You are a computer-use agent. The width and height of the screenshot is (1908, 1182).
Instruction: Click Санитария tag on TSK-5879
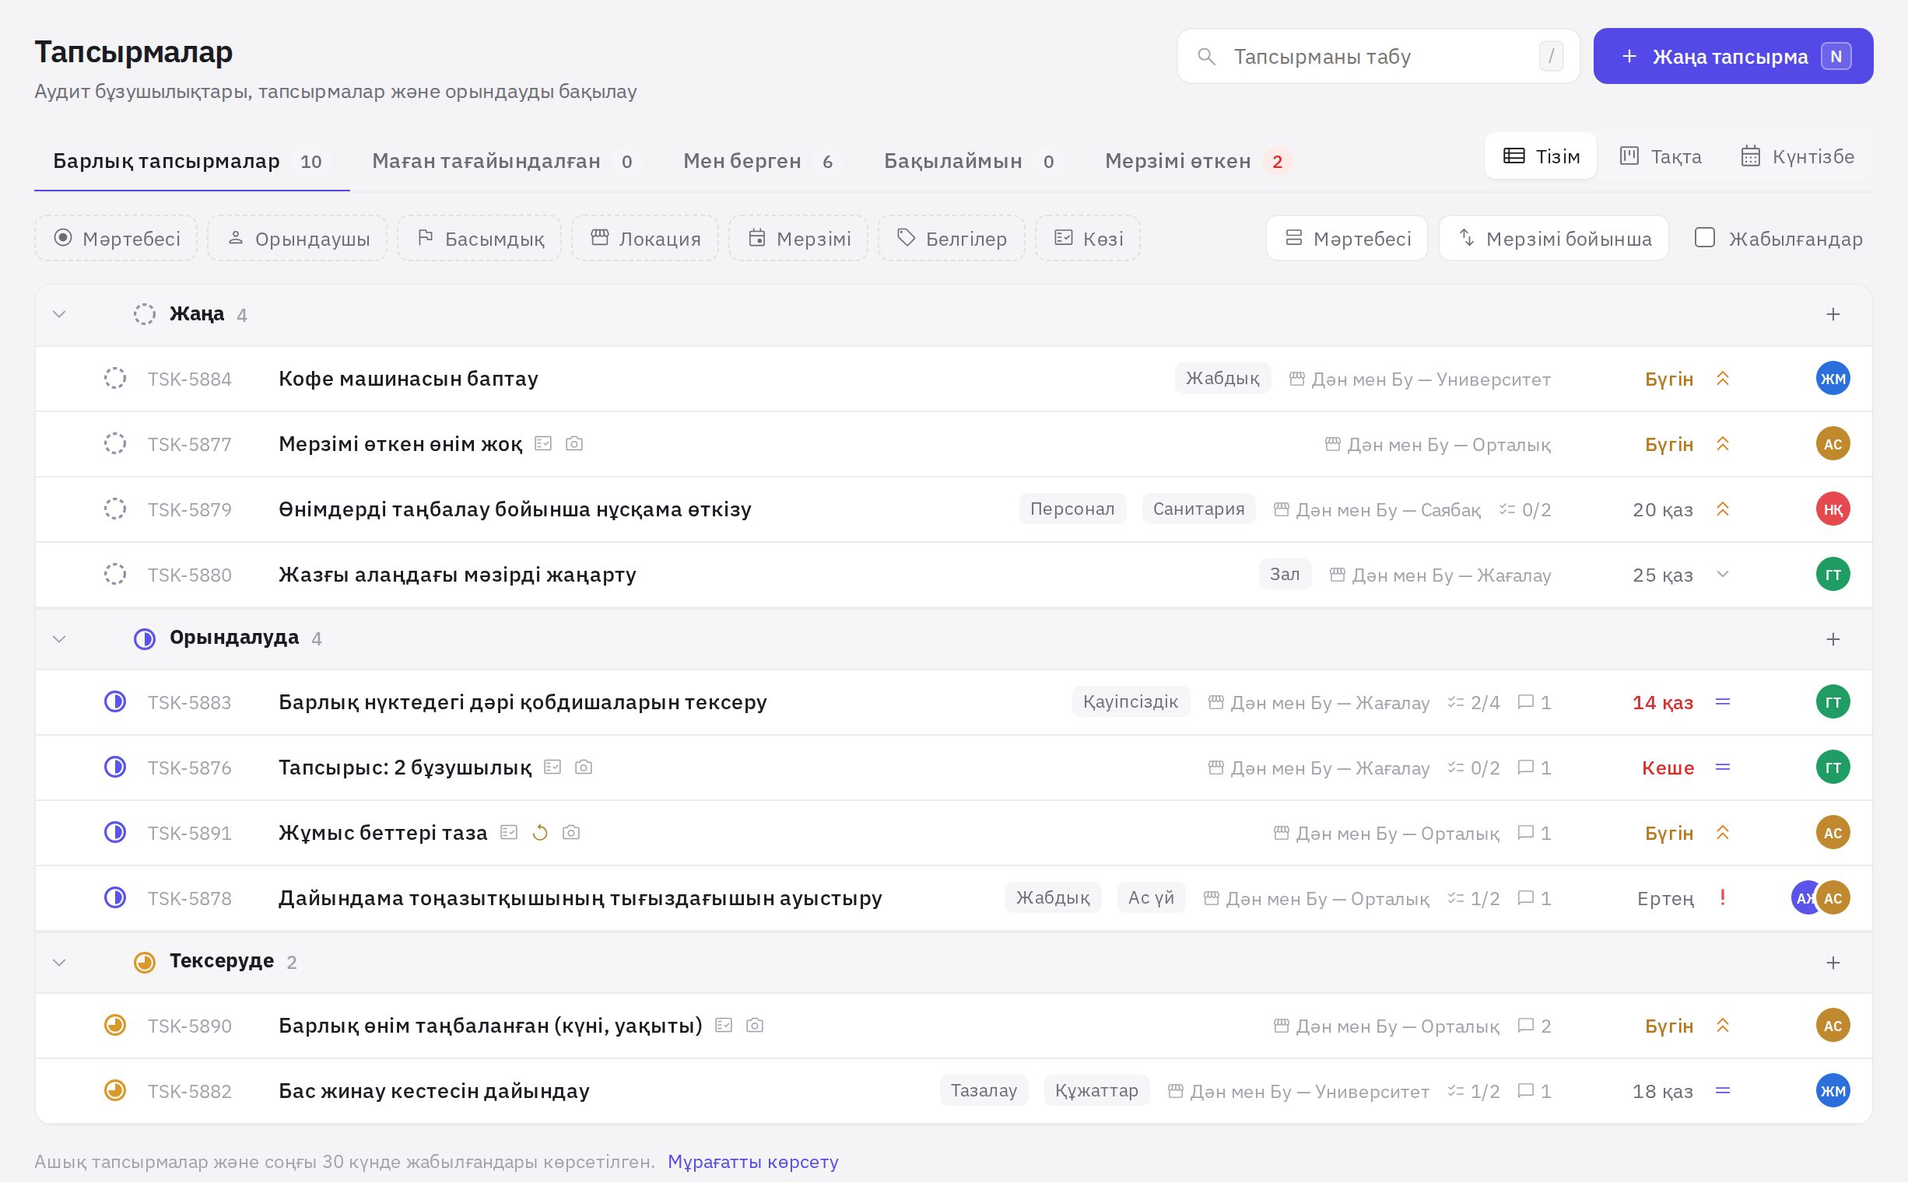pyautogui.click(x=1198, y=509)
